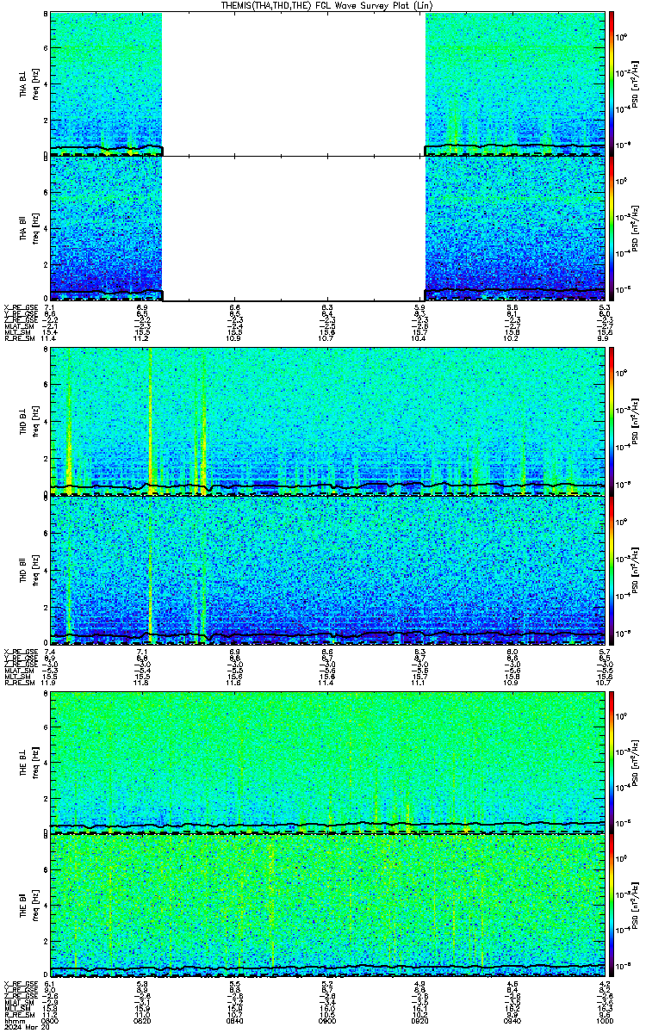Click the THE B∥ PSD color bar
Image resolution: width=646 pixels, height=1033 pixels.
pyautogui.click(x=613, y=906)
